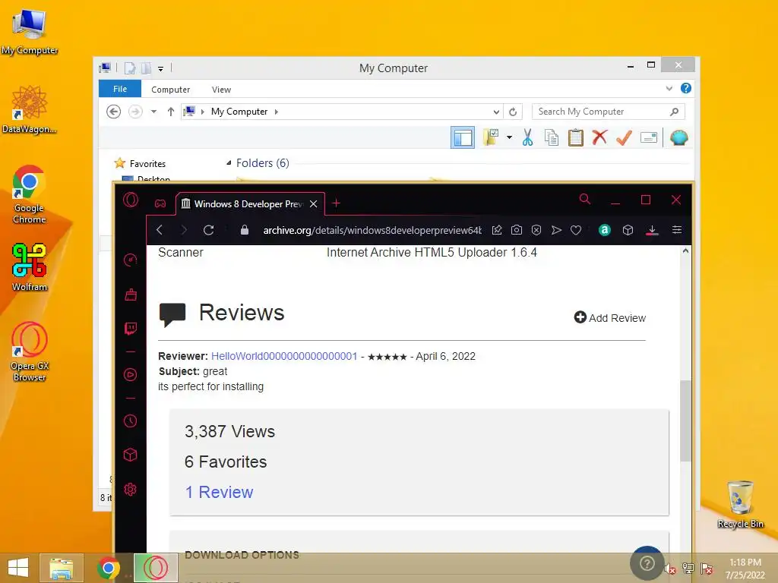Take a snapshot with the camera icon

click(517, 230)
